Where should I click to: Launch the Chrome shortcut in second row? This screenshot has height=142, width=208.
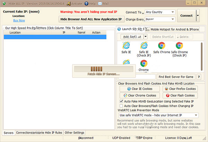(x=144, y=64)
